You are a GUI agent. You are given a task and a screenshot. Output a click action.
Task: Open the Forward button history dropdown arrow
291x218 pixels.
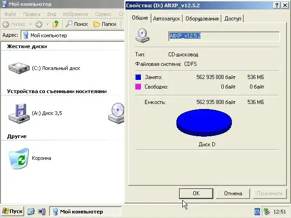pos(47,24)
